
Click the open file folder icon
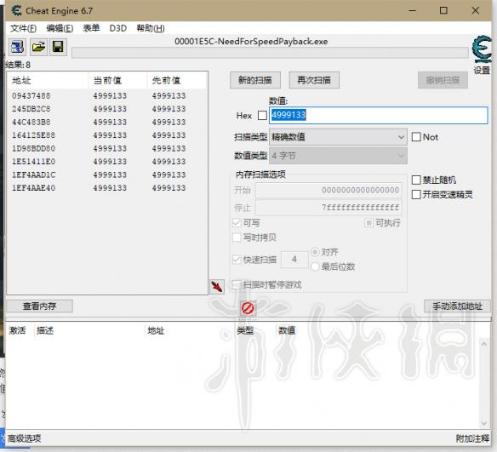38,47
